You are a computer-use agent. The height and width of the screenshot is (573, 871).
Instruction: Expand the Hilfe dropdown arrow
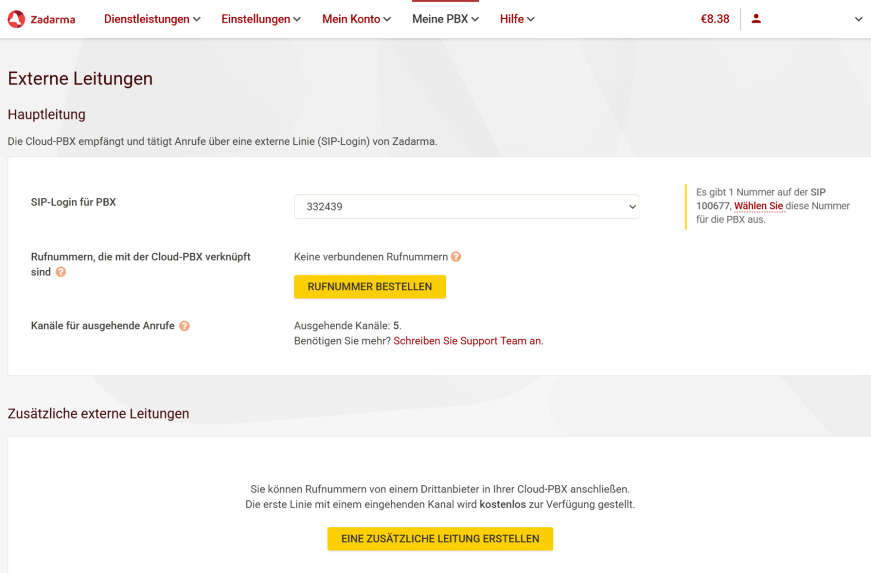click(531, 19)
